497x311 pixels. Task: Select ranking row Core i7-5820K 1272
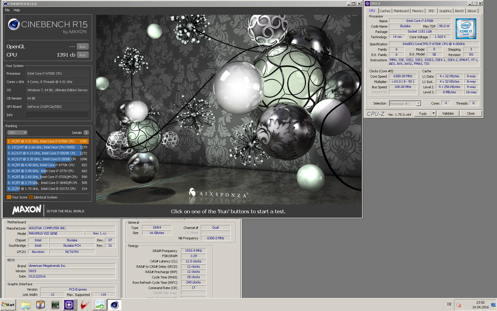tap(48, 153)
